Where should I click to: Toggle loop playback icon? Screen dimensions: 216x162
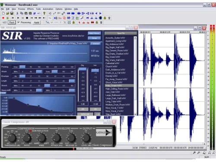click(50, 18)
